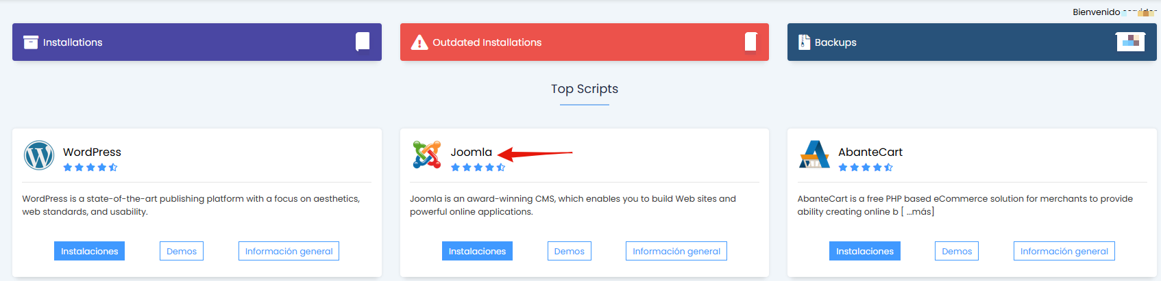Click the 'Top Scripts' heading
This screenshot has height=281, width=1161.
click(585, 89)
